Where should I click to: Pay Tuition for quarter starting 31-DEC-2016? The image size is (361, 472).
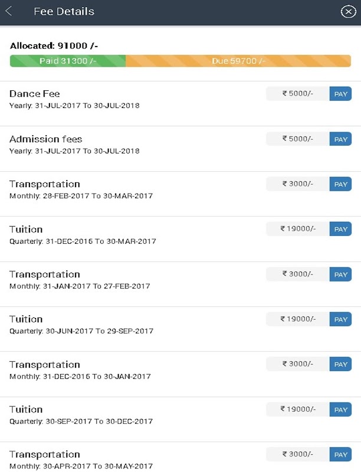(x=340, y=229)
